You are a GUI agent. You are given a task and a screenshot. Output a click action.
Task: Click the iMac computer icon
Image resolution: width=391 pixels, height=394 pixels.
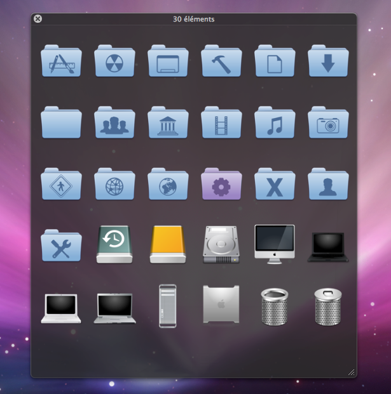(275, 244)
